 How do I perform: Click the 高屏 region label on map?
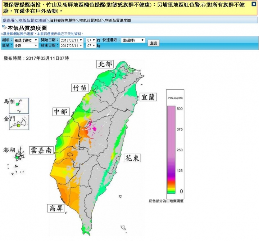56,208
